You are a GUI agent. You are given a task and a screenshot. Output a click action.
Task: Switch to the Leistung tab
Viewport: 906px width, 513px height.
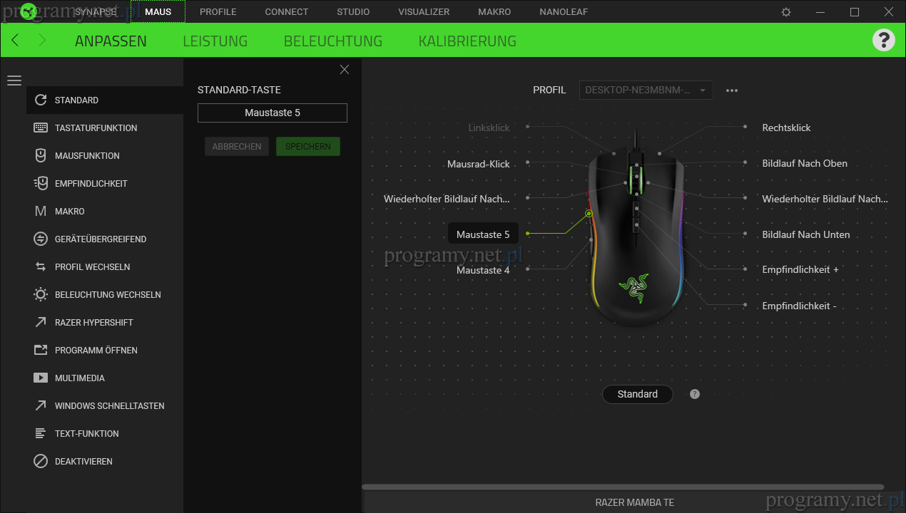click(215, 41)
